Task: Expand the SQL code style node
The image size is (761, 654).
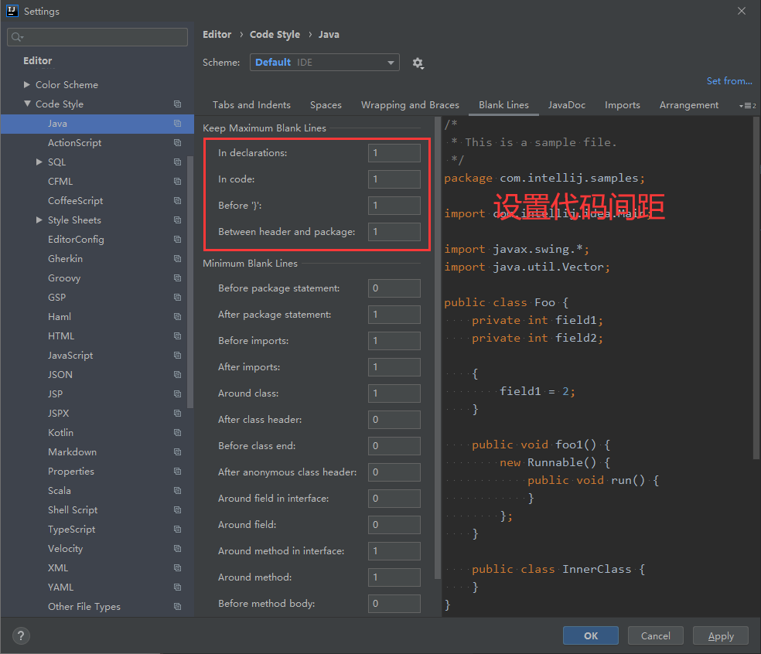Action: pos(39,162)
